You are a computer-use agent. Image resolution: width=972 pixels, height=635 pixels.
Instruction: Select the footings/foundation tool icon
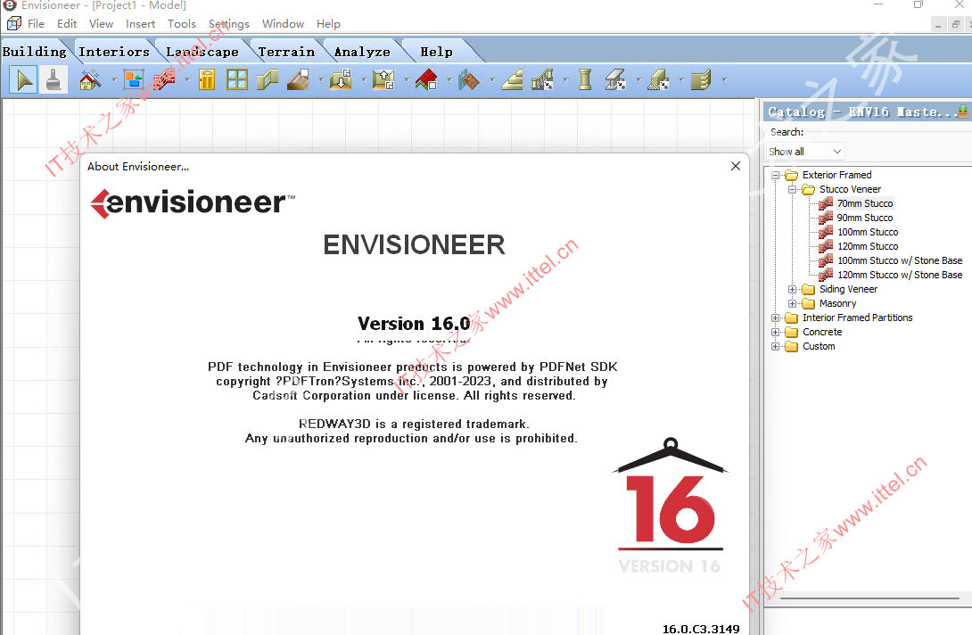658,80
